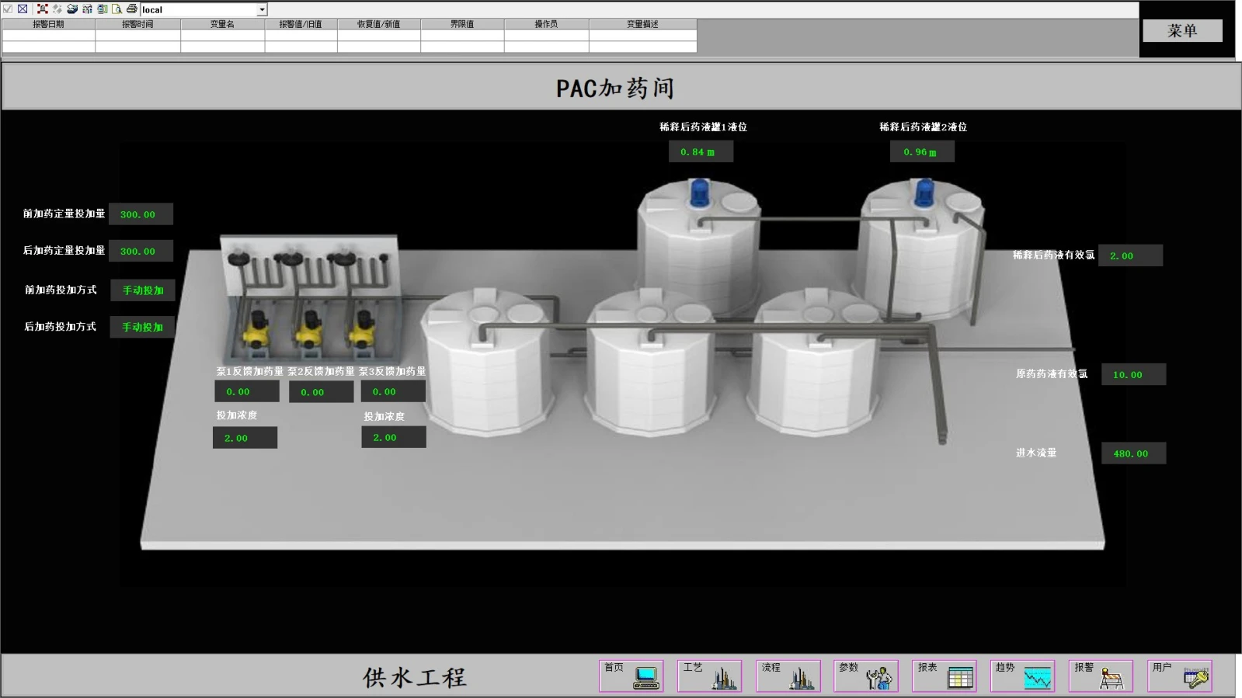Toggle the checkmark box in alarm toolbar
Screen dimensions: 1242x698
click(8, 9)
